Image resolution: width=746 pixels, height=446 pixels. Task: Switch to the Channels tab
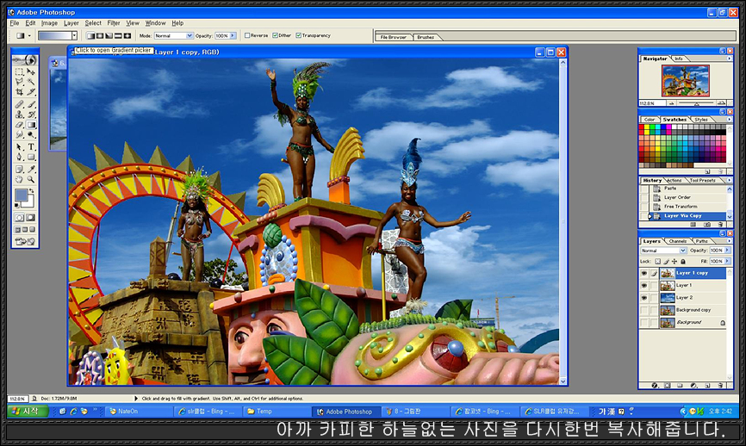[678, 241]
